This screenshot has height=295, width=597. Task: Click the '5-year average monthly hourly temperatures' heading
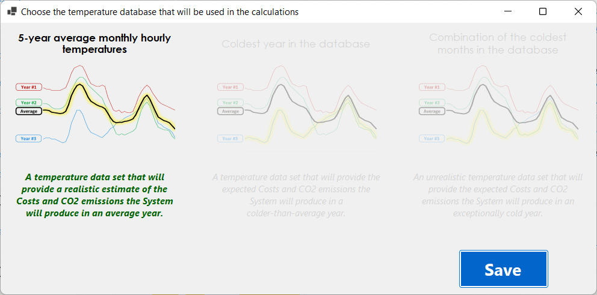pos(94,44)
